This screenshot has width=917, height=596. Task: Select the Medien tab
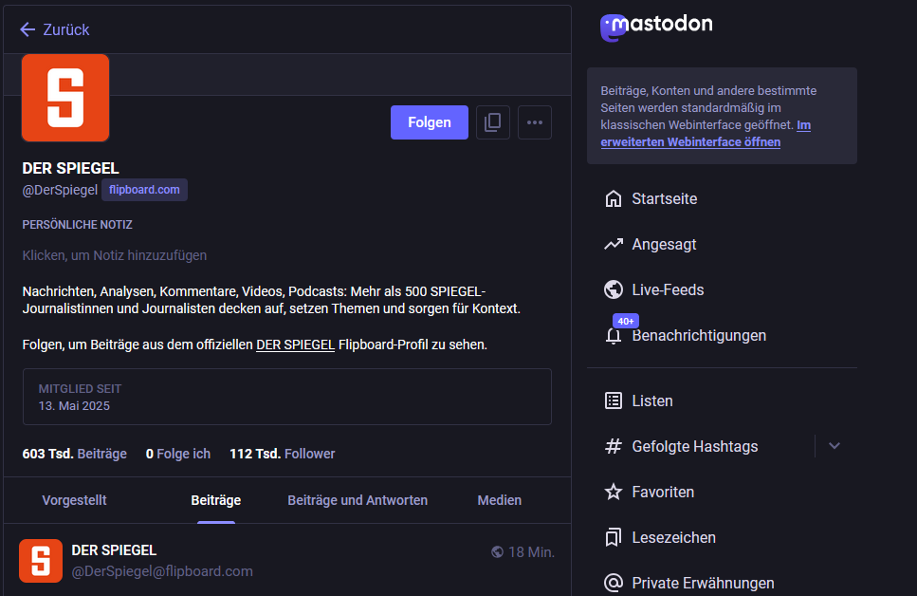499,500
